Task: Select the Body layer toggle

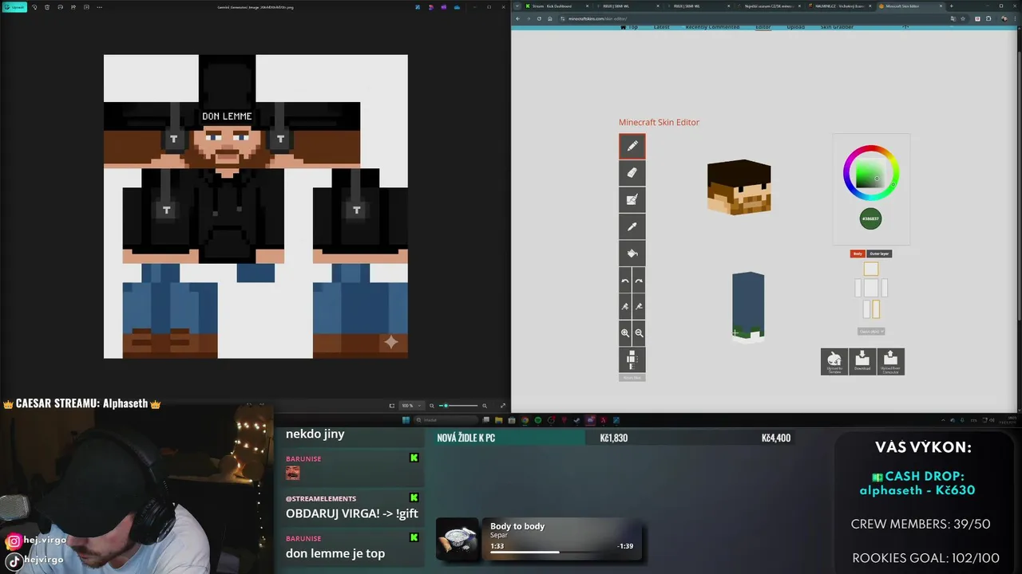Action: (858, 254)
